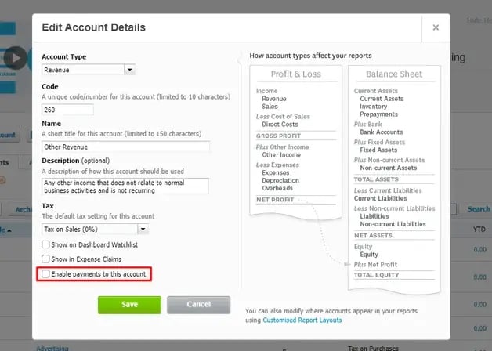Click Search button in the background page
This screenshot has width=492, height=351.
(478, 209)
